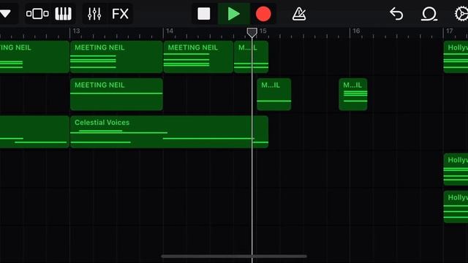Open the loop browser icon

[429, 14]
